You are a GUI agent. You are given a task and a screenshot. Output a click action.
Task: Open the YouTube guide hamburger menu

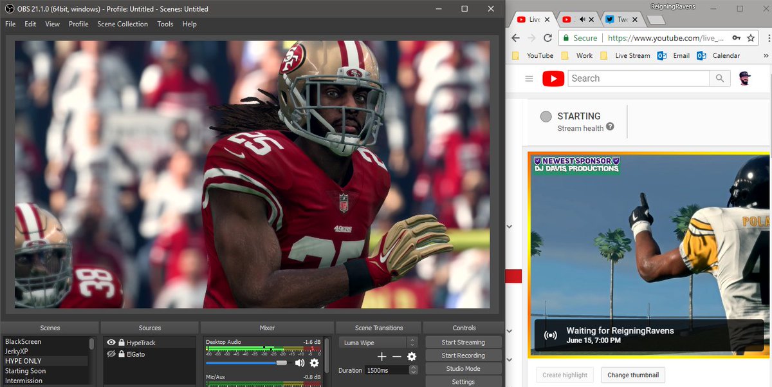tap(529, 79)
